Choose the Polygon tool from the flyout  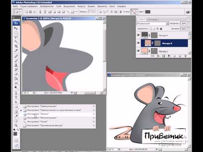pos(58,118)
